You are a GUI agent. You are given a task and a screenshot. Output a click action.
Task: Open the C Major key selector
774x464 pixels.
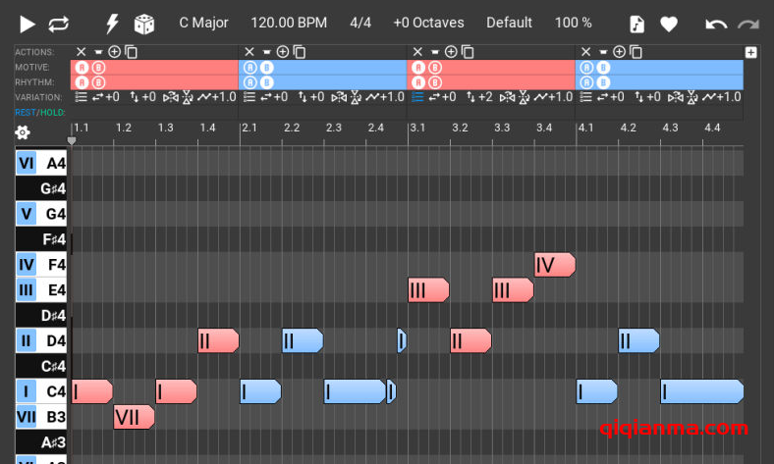(206, 23)
